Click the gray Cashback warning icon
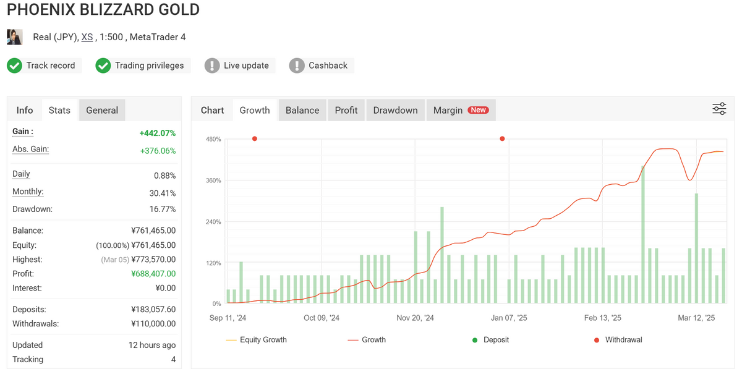This screenshot has height=369, width=742. [297, 66]
